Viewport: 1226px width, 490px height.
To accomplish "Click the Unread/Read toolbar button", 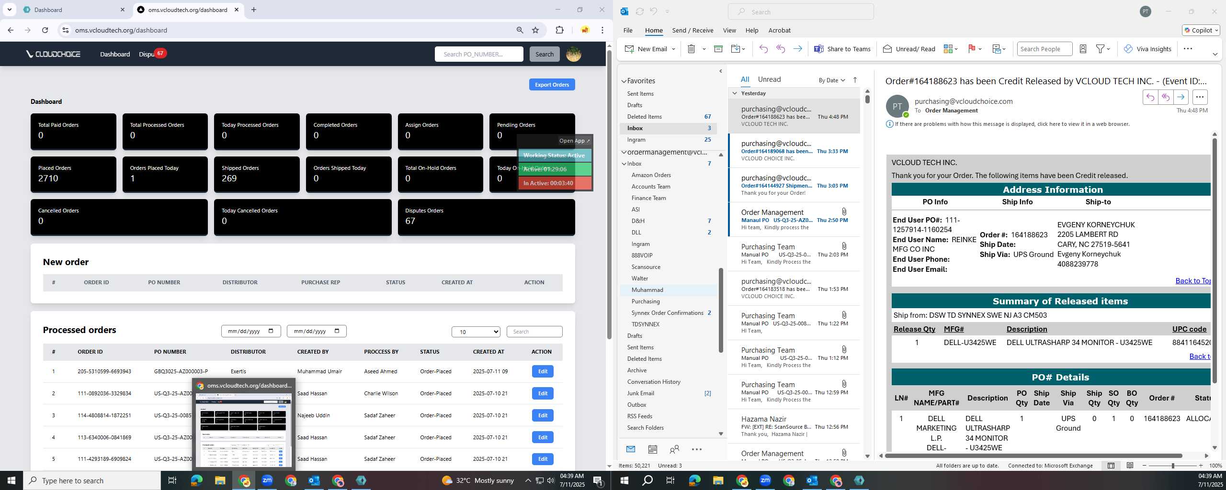I will click(909, 49).
